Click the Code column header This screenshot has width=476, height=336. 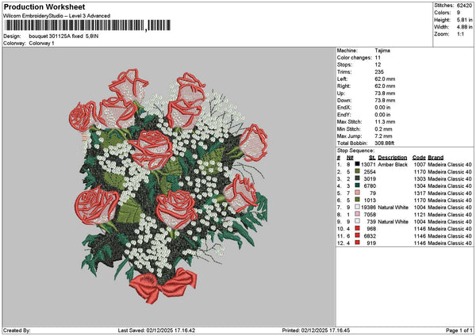click(419, 158)
